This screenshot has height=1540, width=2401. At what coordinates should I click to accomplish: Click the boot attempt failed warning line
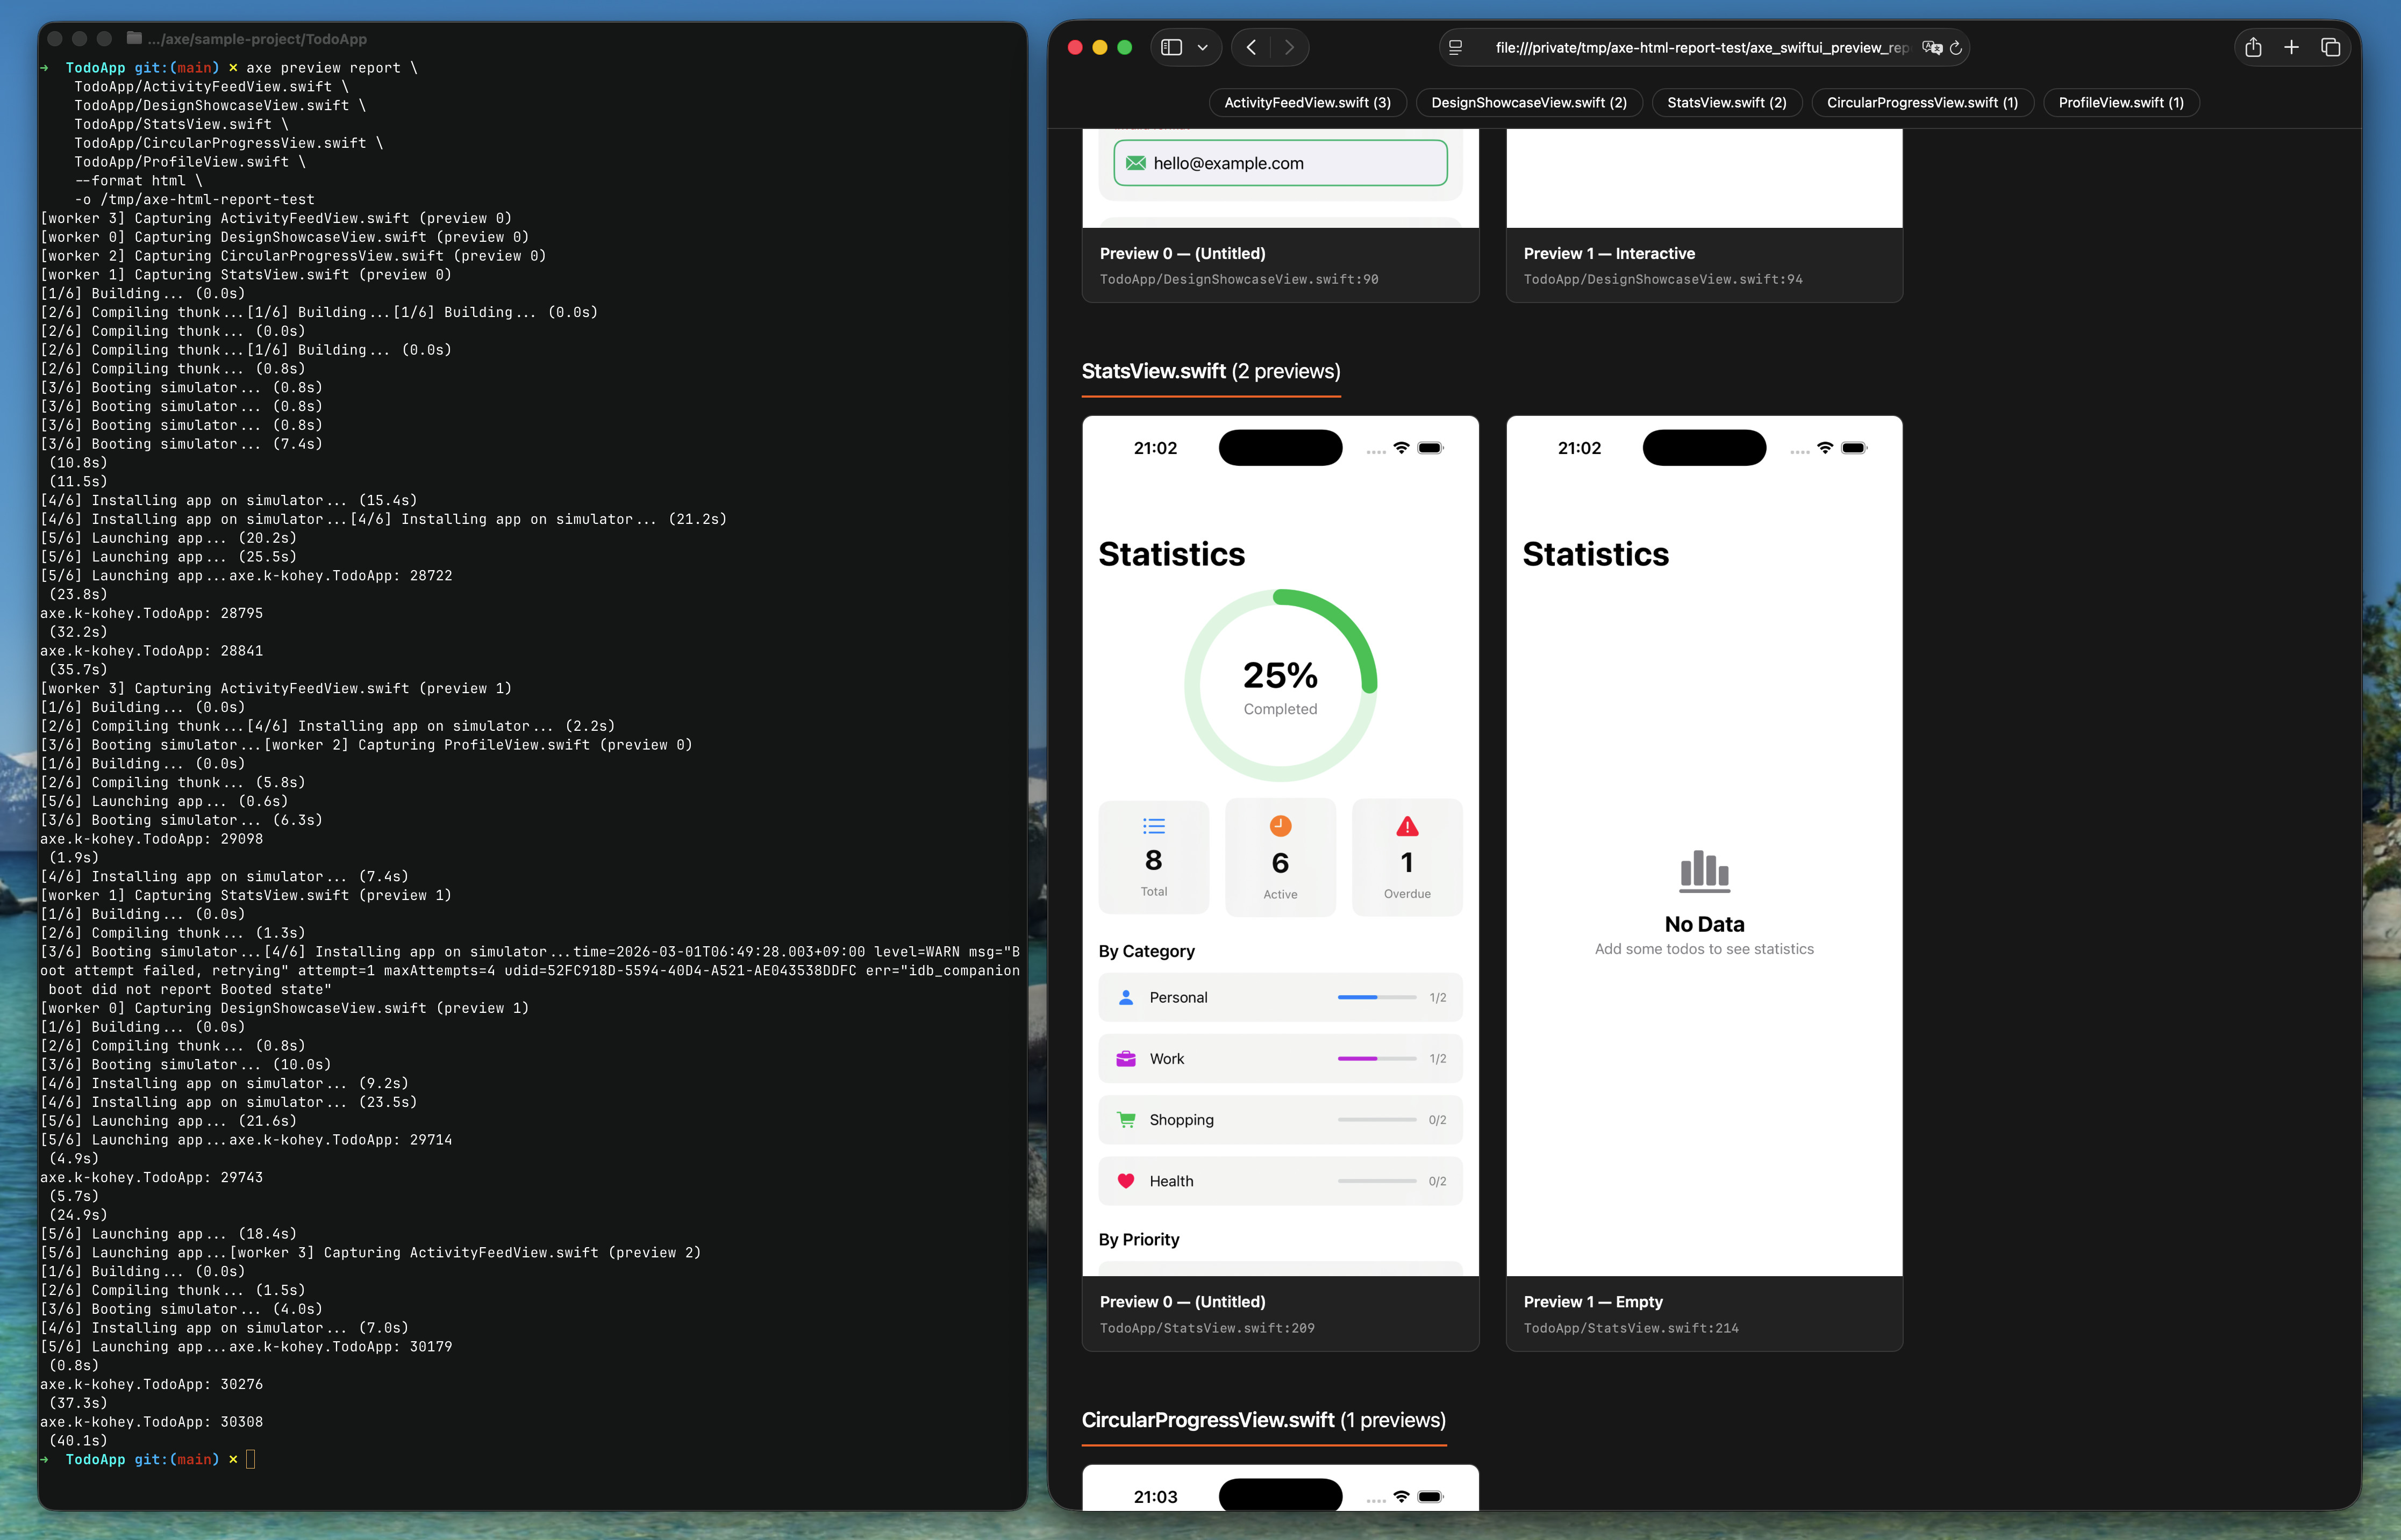click(x=530, y=970)
